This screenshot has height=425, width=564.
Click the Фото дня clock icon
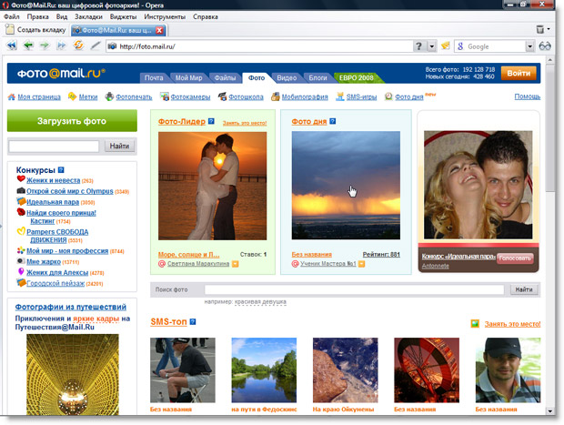click(x=388, y=96)
